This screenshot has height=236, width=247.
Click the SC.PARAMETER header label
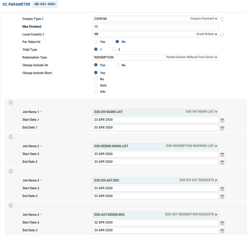tap(16, 5)
